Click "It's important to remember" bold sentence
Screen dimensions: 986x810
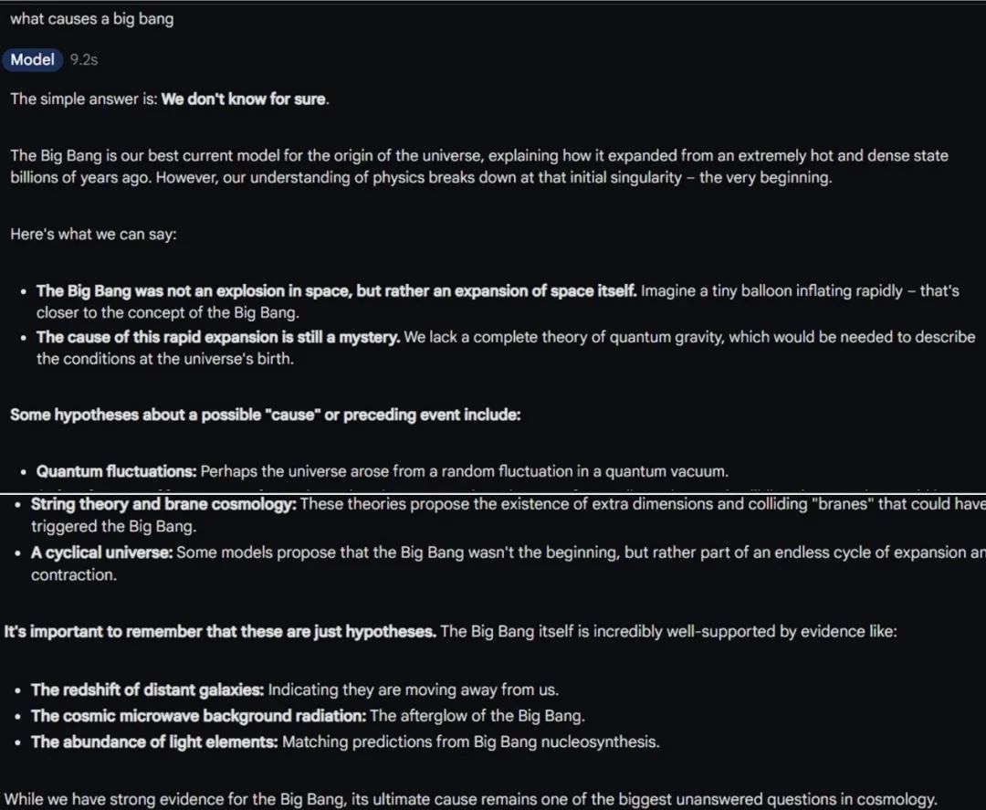pos(220,631)
